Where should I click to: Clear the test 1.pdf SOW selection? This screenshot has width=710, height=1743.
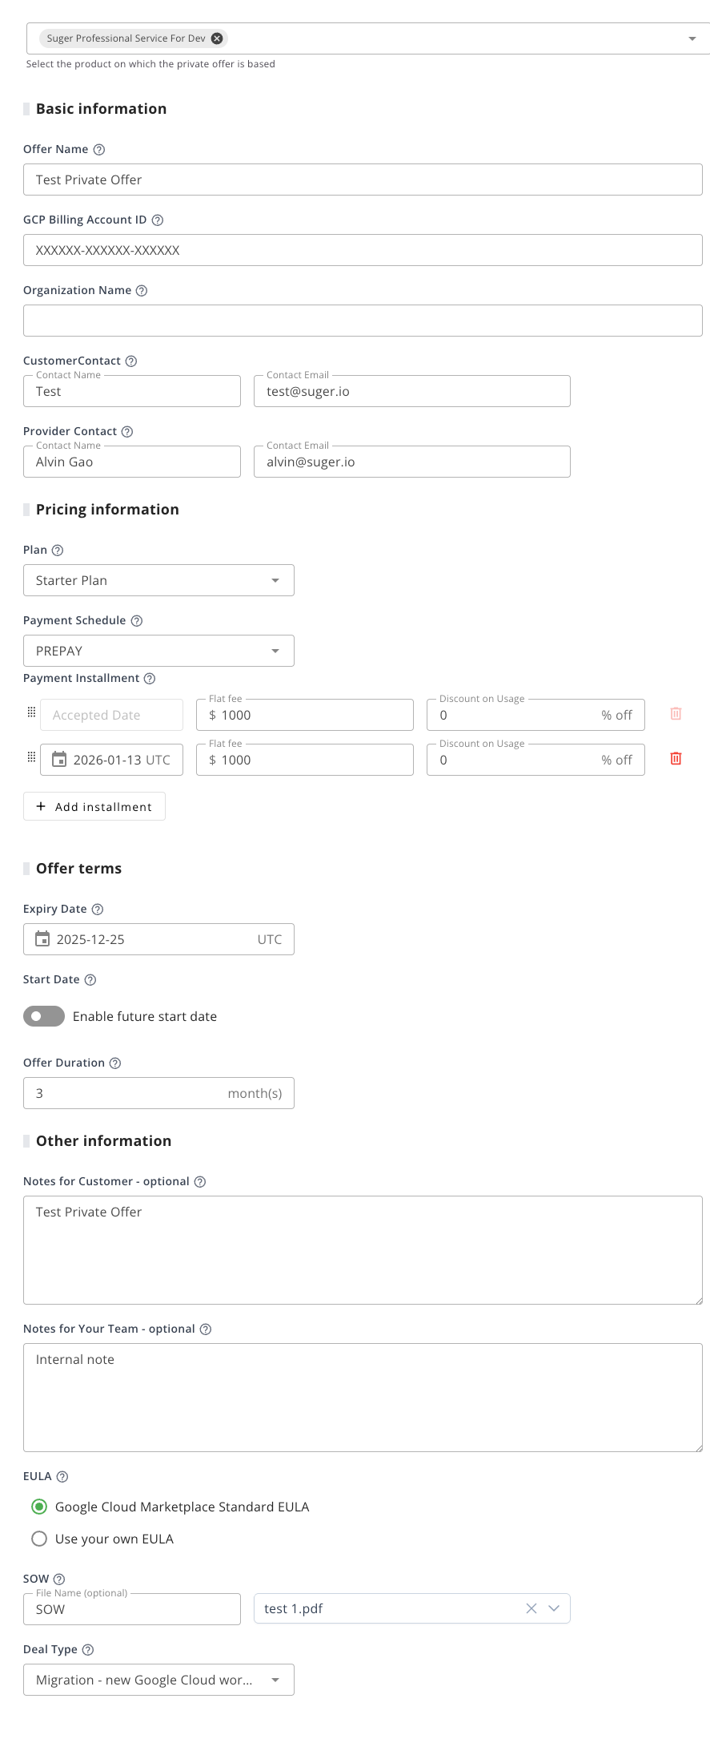click(x=531, y=1608)
